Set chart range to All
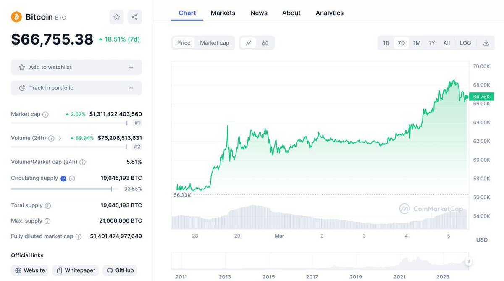 pyautogui.click(x=446, y=43)
